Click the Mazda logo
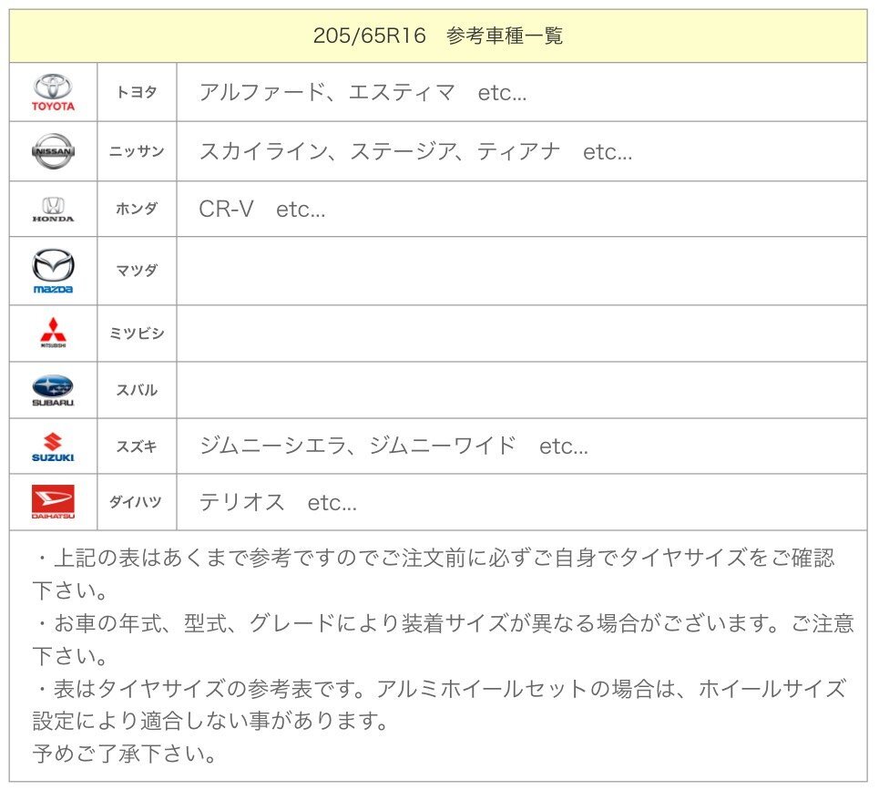Viewport: 879px width, 790px height. click(x=53, y=272)
